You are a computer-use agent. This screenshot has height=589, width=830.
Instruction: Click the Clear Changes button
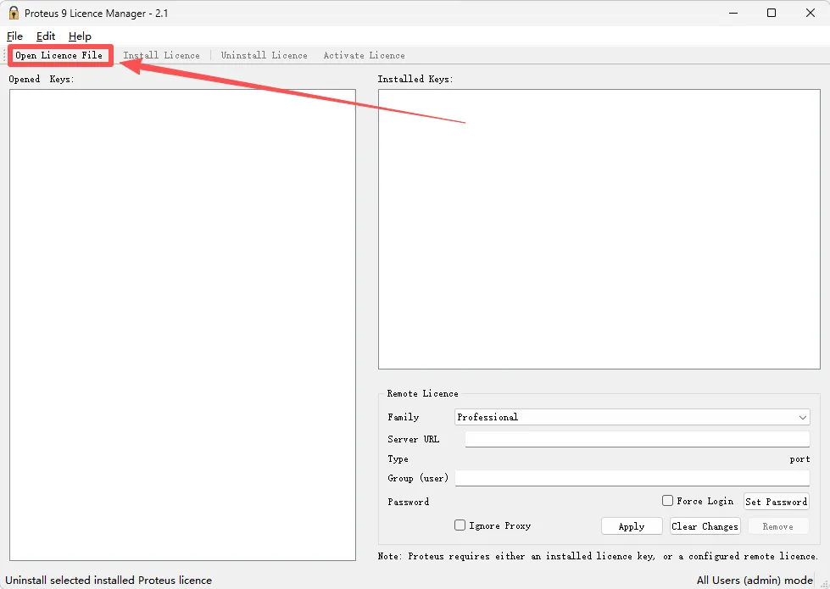click(705, 526)
